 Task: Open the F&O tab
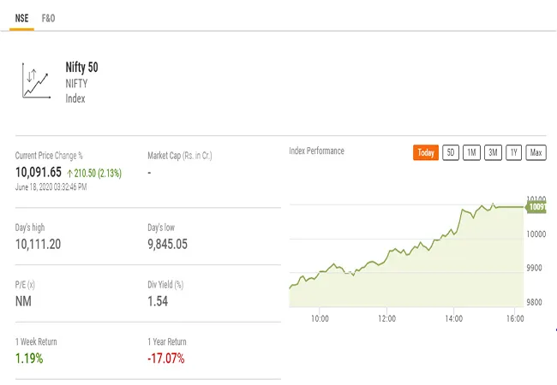tap(48, 19)
